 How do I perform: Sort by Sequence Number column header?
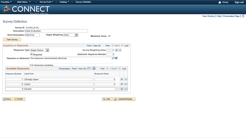13,74
